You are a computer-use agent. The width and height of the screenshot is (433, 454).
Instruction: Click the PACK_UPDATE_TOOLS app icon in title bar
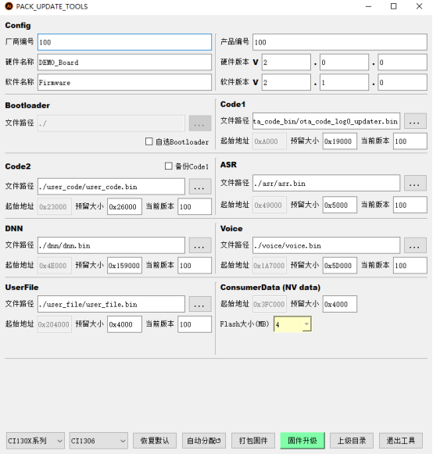click(9, 6)
